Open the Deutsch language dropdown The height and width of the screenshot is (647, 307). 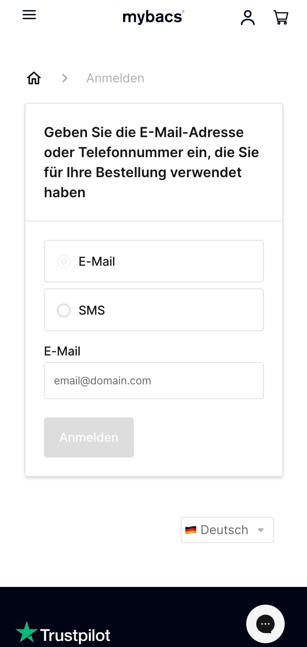(x=227, y=530)
